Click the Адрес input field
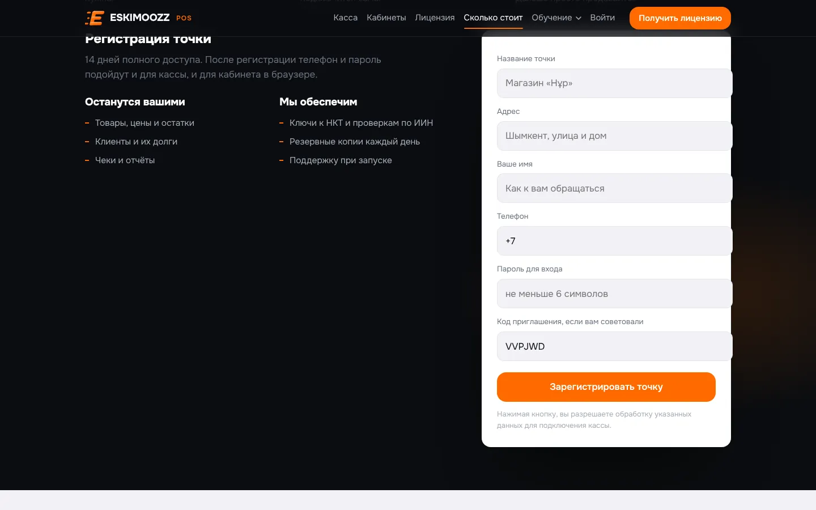 click(x=614, y=136)
